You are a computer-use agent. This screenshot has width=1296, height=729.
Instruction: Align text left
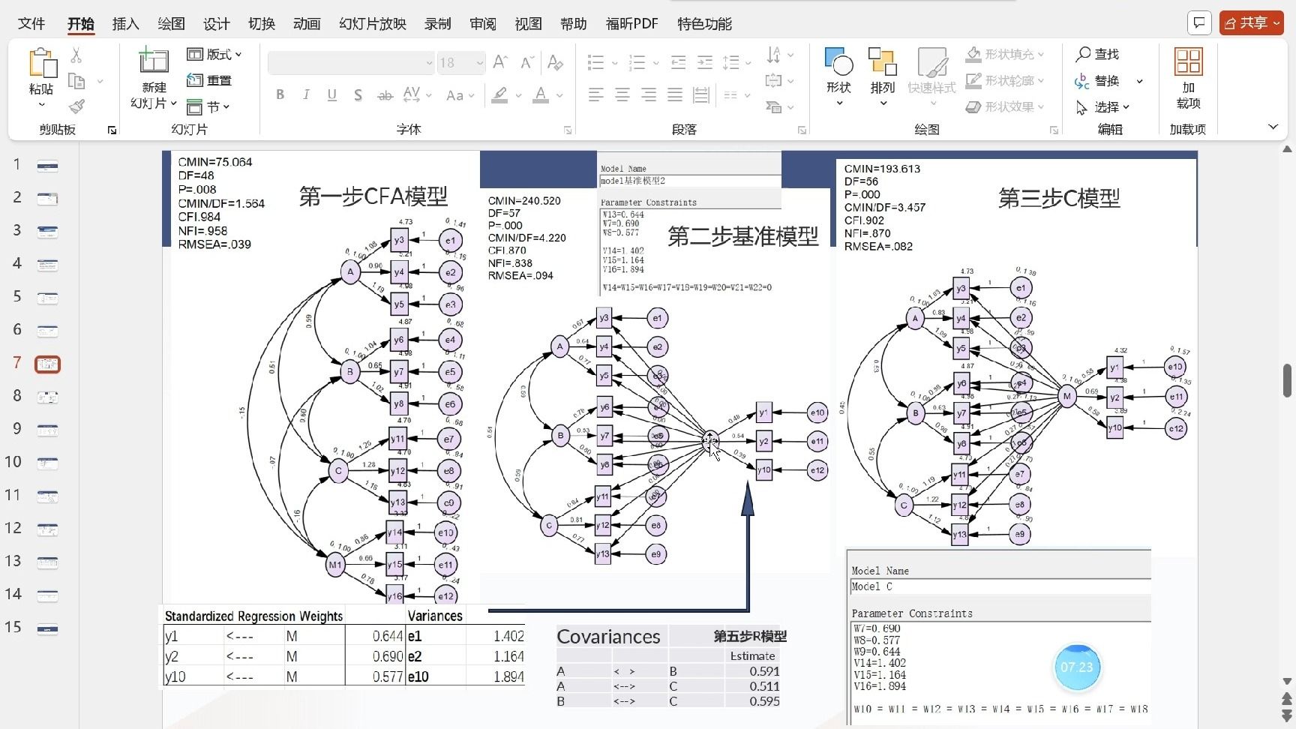pos(596,94)
